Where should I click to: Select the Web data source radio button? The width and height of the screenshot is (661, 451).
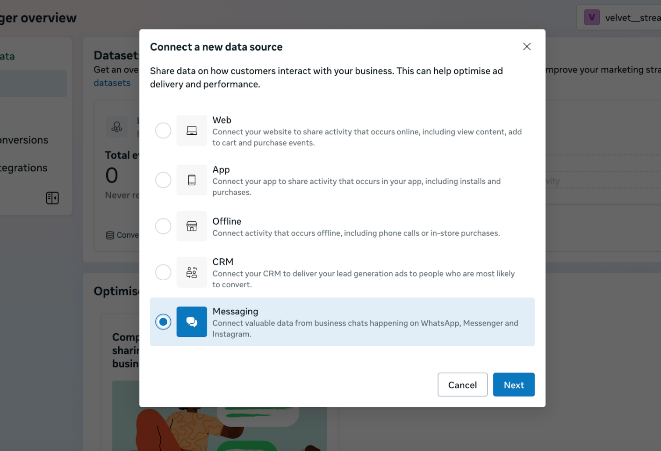163,130
